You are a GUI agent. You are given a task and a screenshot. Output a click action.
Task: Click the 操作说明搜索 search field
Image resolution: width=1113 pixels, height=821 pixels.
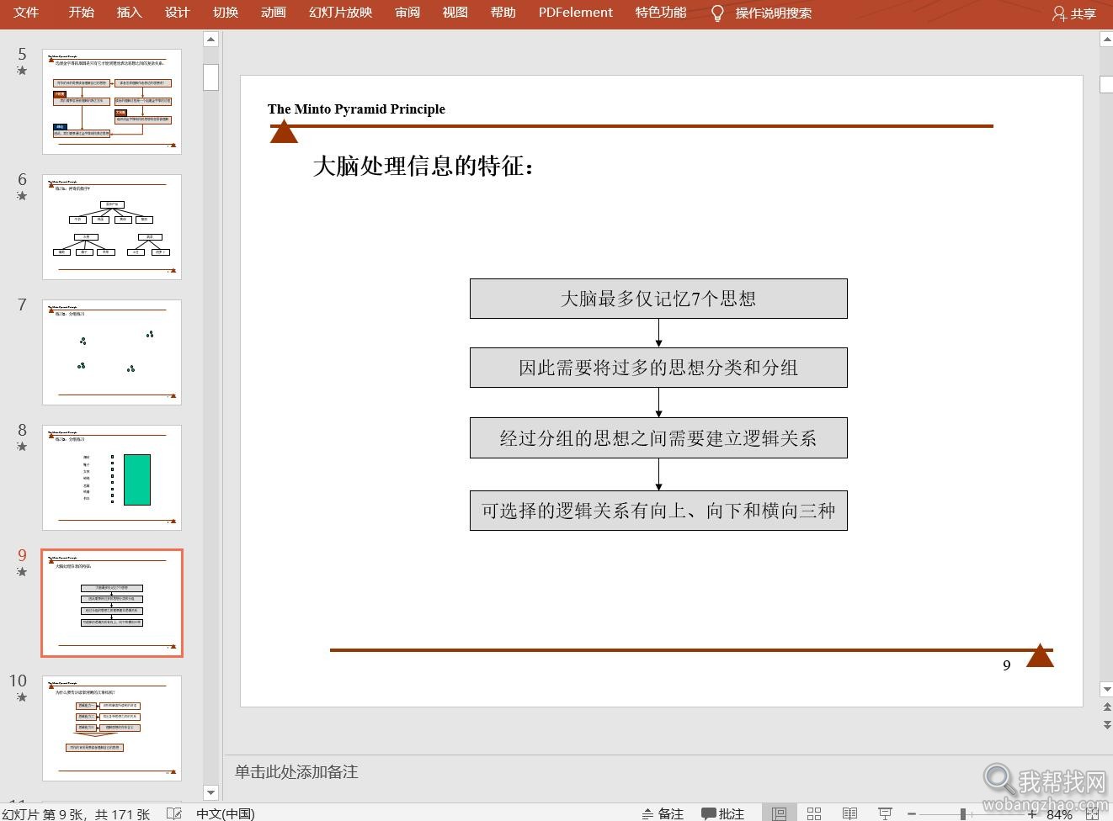pos(774,13)
